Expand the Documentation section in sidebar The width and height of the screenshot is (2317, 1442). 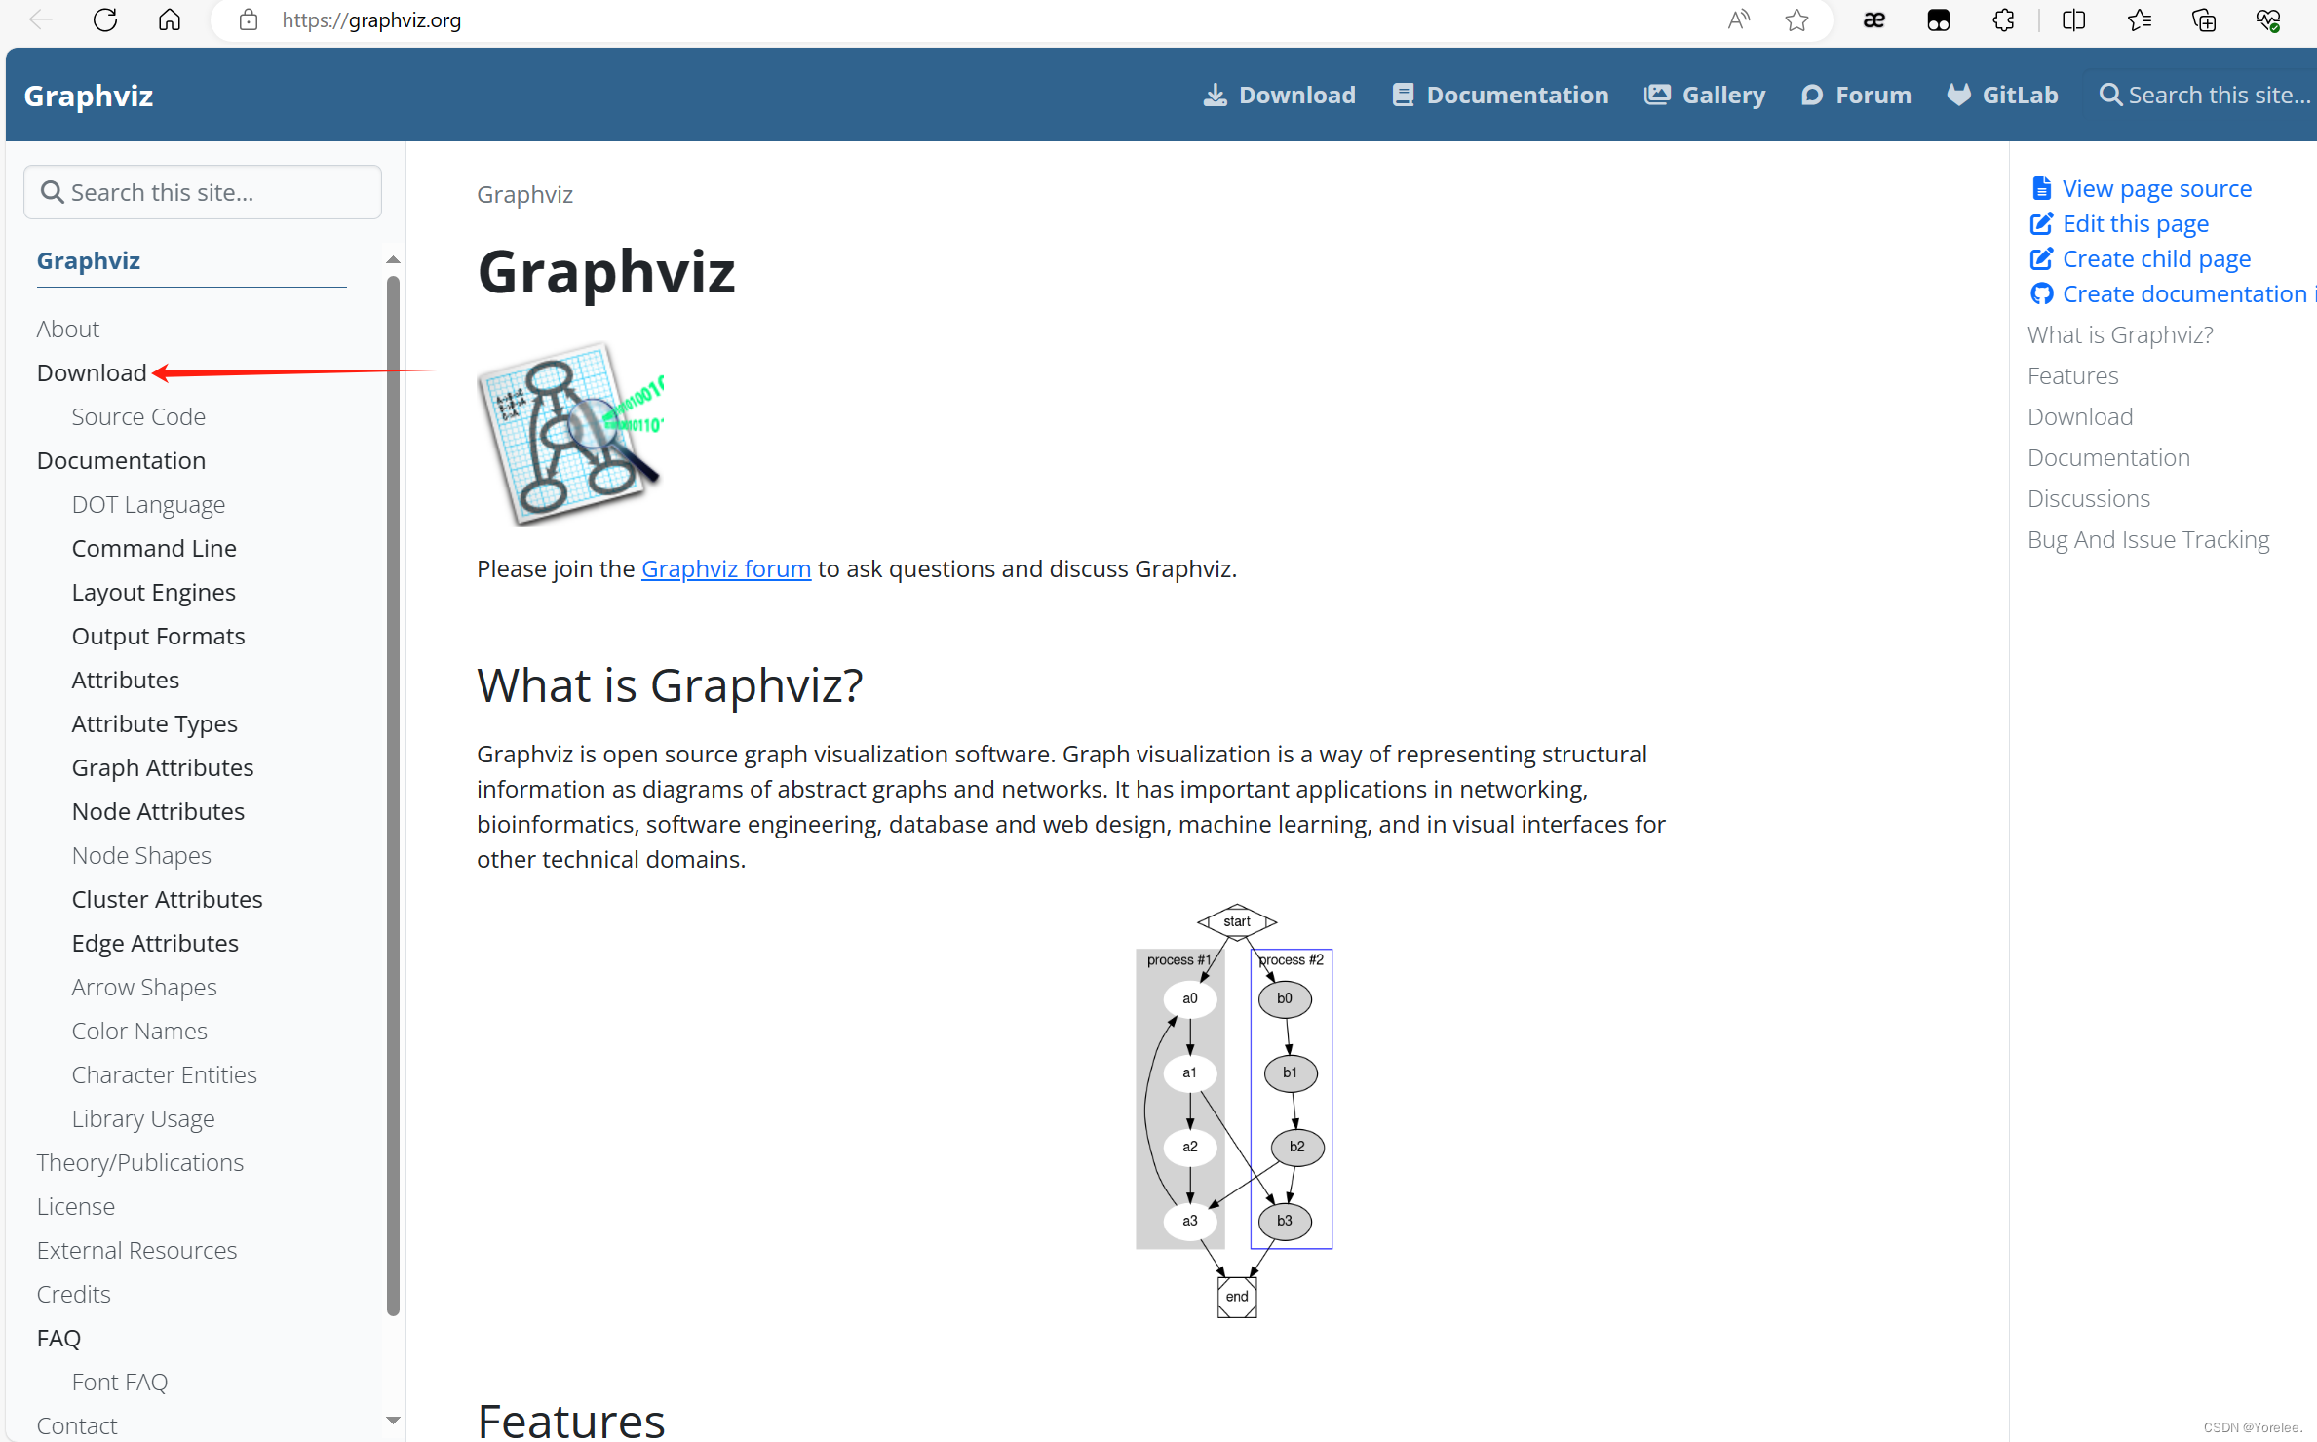coord(121,460)
